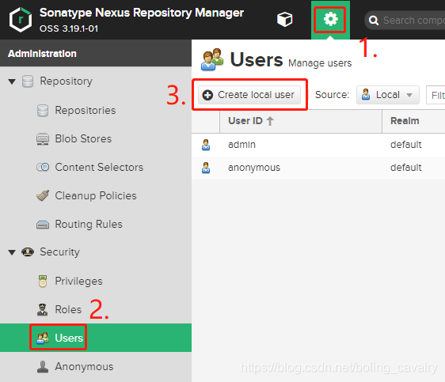The width and height of the screenshot is (445, 382).
Task: Open Anonymous access settings
Action: (x=84, y=366)
